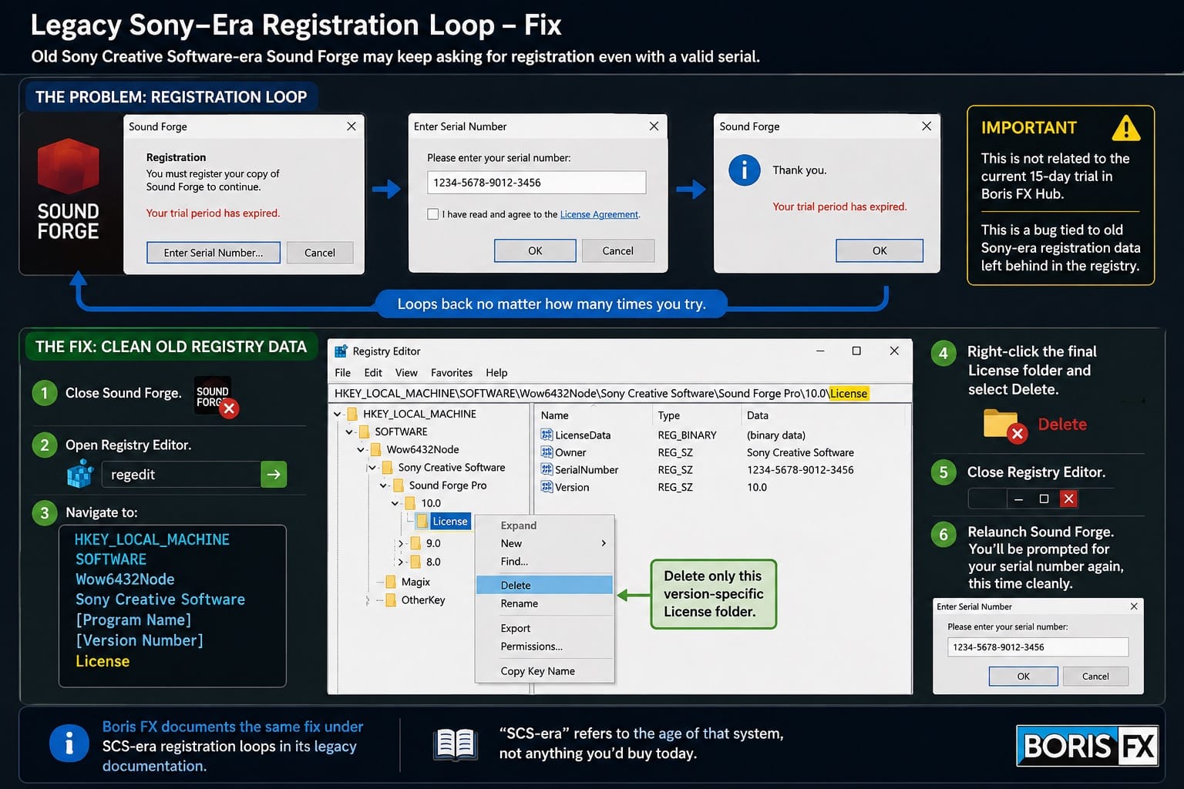Click the Version value icon
Viewport: 1184px width, 789px height.
[547, 487]
